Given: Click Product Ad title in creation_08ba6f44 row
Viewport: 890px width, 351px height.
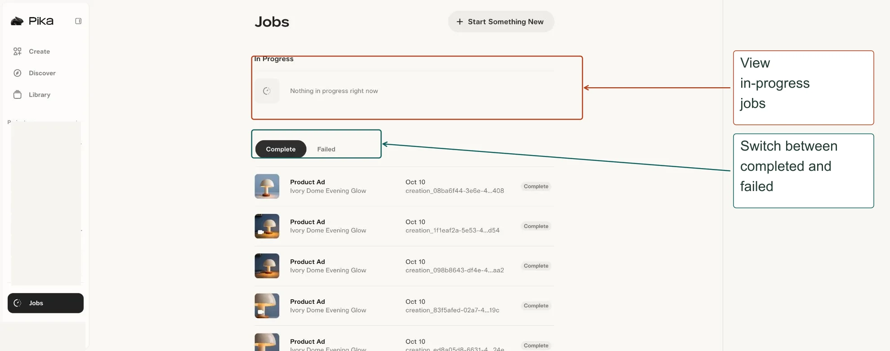Looking at the screenshot, I should coord(308,182).
